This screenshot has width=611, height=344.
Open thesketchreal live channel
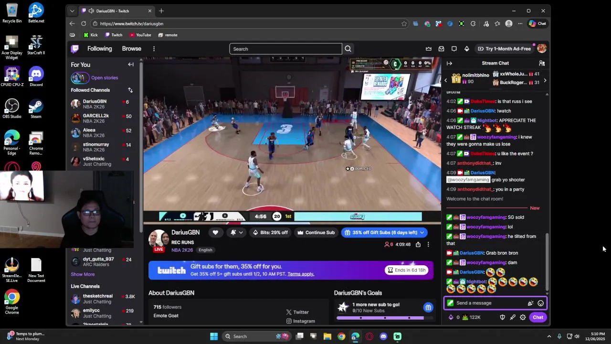point(102,299)
